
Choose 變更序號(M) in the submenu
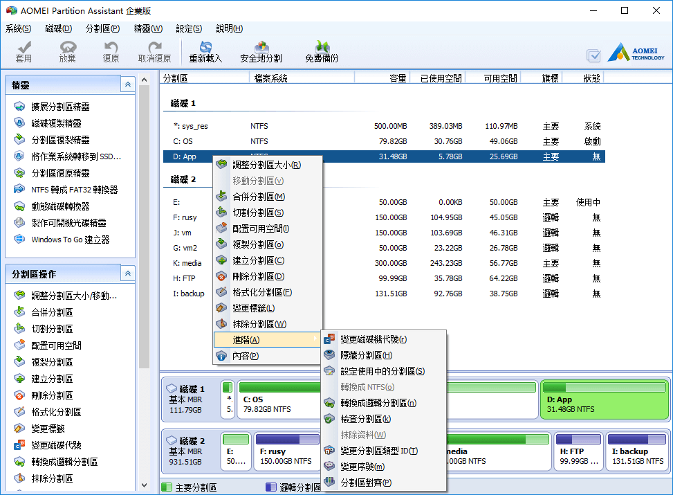tap(384, 467)
